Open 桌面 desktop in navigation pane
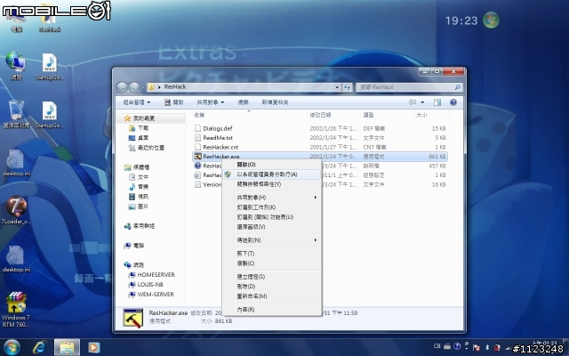 (x=139, y=138)
